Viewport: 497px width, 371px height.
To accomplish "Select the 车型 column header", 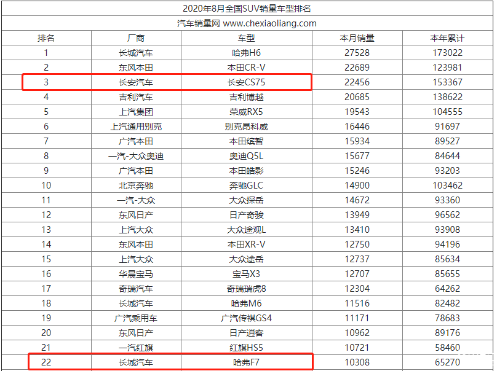I will tap(246, 38).
